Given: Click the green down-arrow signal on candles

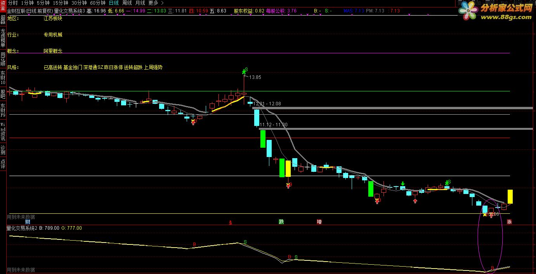Looking at the screenshot, I should pos(403,183).
